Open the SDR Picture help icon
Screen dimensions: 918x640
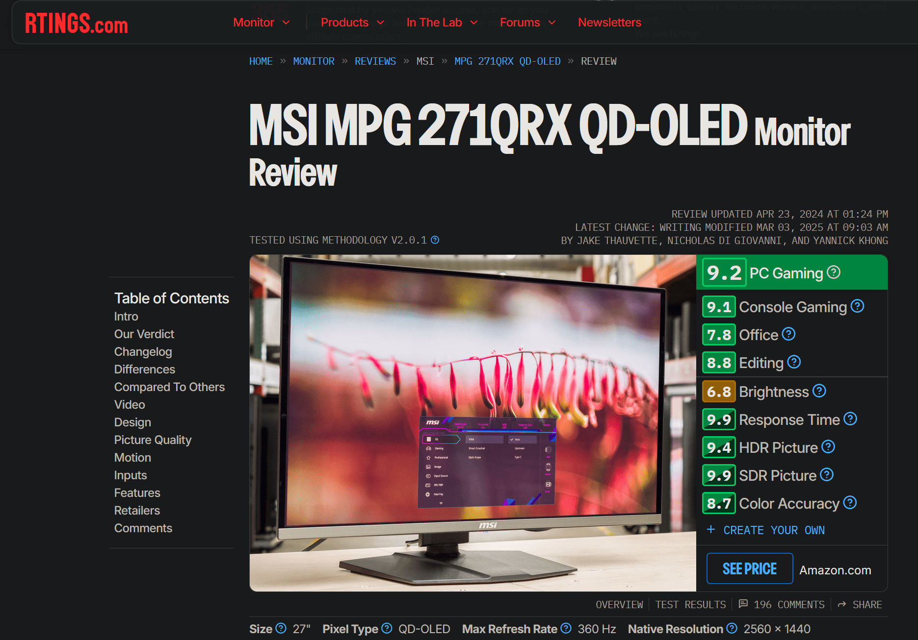(827, 475)
